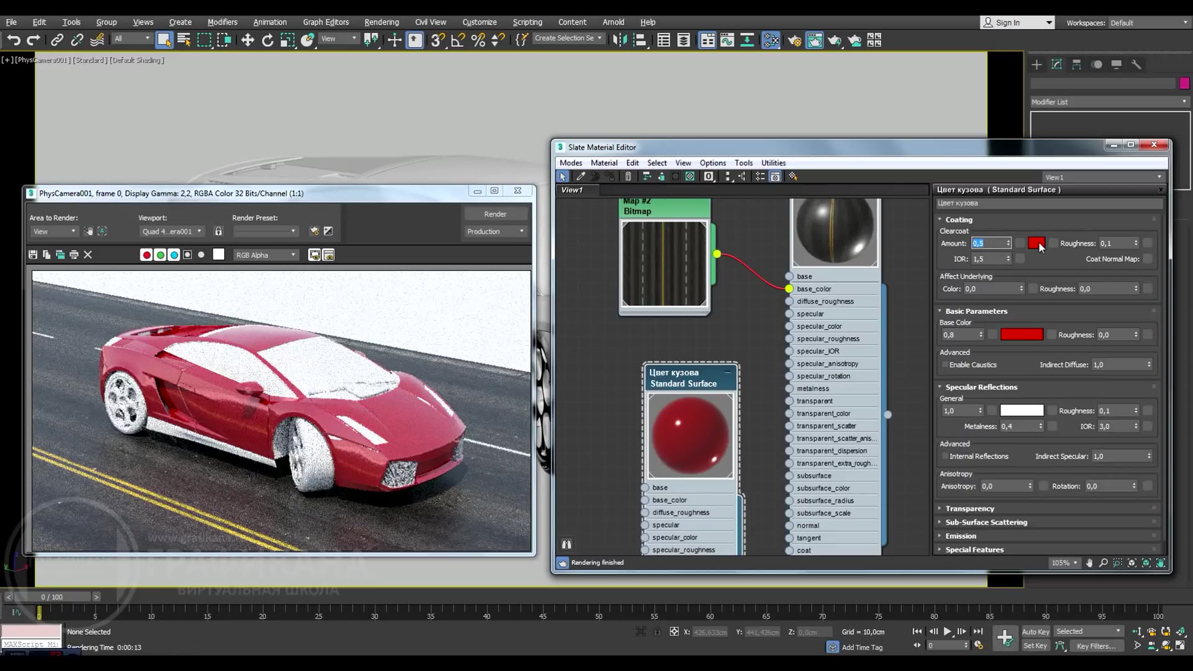1193x671 pixels.
Task: Save the rendered image in frame window
Action: coord(33,255)
